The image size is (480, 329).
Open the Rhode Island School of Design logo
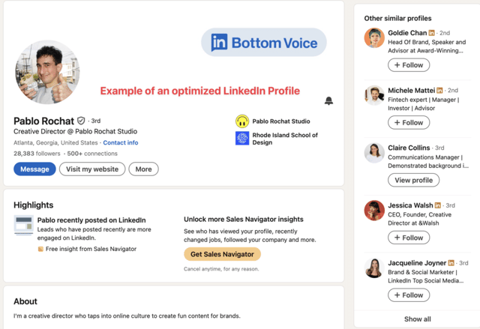[x=242, y=138]
